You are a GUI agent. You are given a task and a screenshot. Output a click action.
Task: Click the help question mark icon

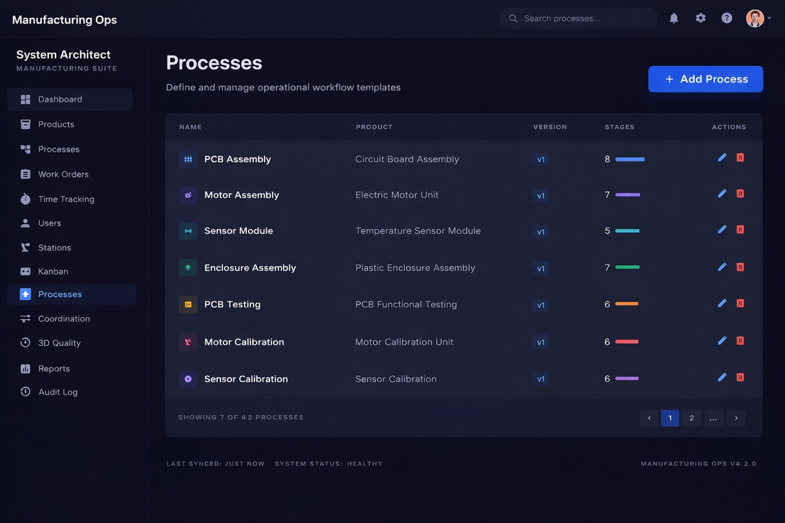click(x=727, y=18)
